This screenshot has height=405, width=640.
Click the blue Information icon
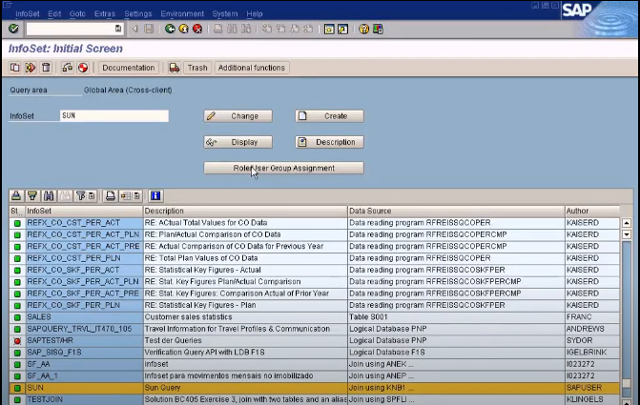155,195
